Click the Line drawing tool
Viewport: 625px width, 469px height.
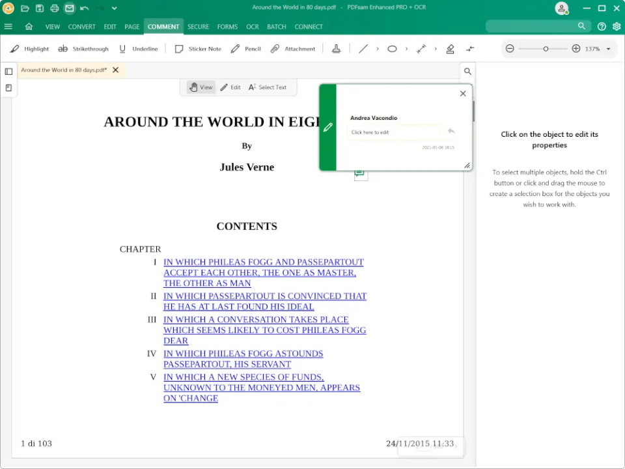[x=363, y=49]
